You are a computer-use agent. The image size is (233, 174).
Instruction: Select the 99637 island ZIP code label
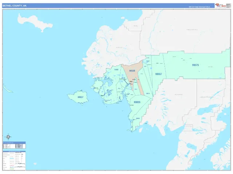pos(80,97)
